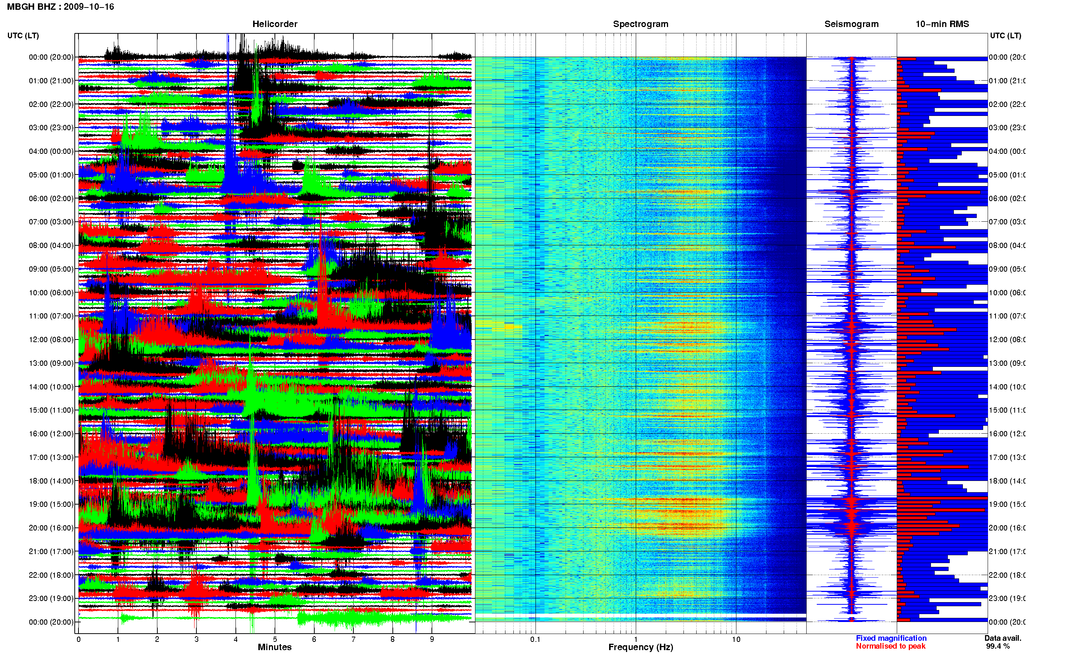This screenshot has height=667, width=1068.
Task: Click the "99.4 %" data availability value
Action: (x=998, y=646)
